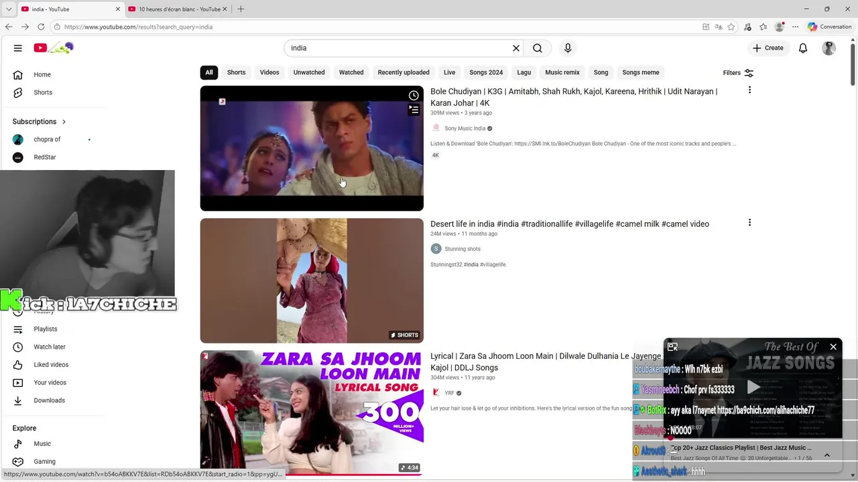Screen dimensions: 858x482
Task: Open browser profile icon in toolbar
Action: (x=780, y=27)
